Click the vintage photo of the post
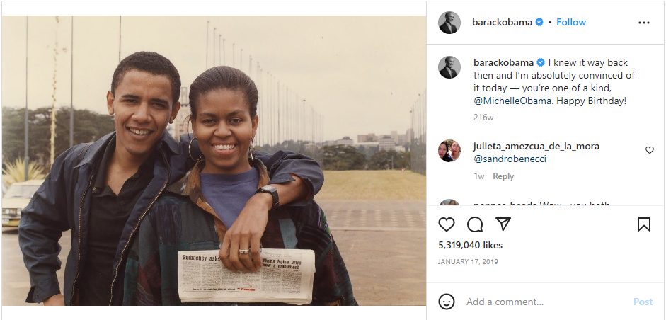The height and width of the screenshot is (320, 666). [214, 161]
